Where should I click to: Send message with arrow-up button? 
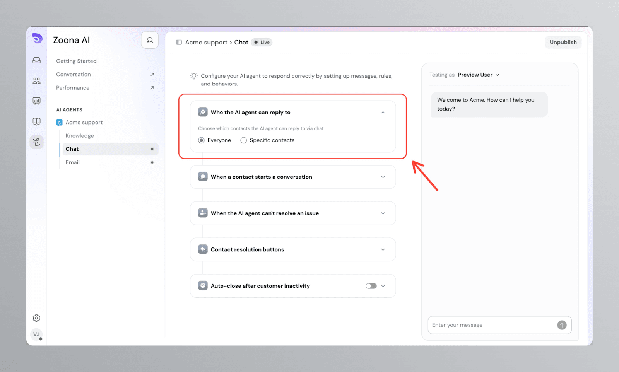(562, 325)
